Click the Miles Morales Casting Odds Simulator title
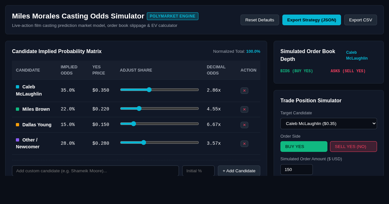Image resolution: width=389 pixels, height=204 pixels. point(78,16)
